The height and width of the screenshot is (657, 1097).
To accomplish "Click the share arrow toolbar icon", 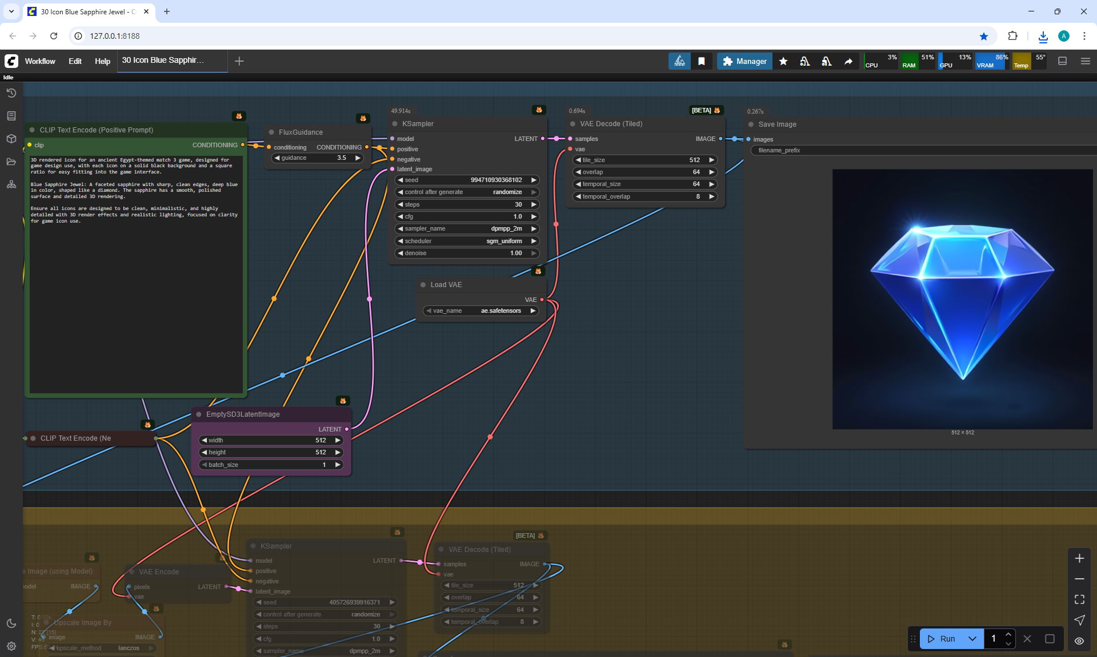I will [848, 61].
